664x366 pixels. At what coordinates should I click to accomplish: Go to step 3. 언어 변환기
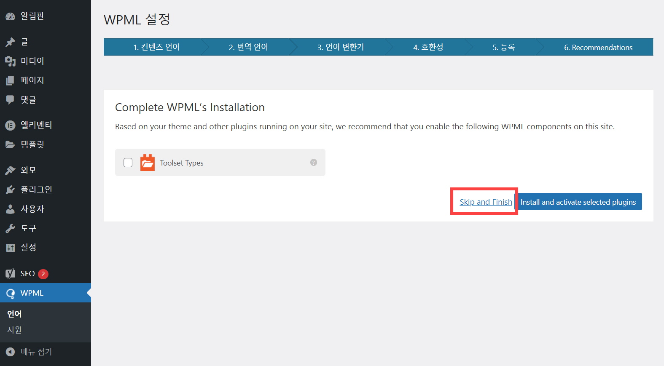point(341,47)
